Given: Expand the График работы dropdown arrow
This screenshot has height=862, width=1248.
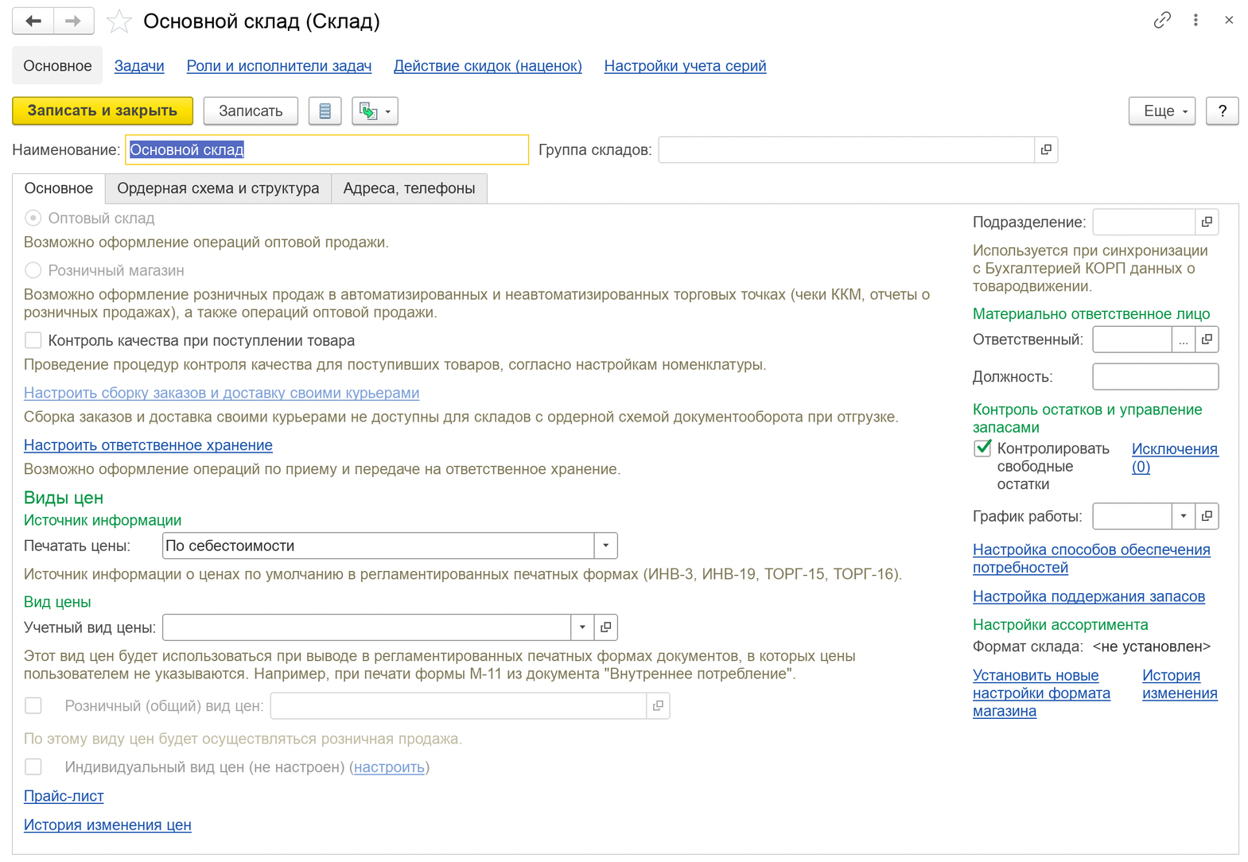Looking at the screenshot, I should coord(1184,516).
